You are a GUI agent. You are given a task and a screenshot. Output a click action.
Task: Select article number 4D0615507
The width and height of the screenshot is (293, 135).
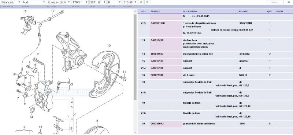click(x=157, y=54)
